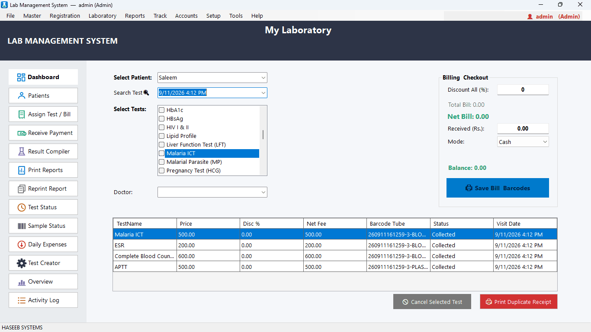
Task: Open the Accounts menu
Action: pyautogui.click(x=186, y=16)
